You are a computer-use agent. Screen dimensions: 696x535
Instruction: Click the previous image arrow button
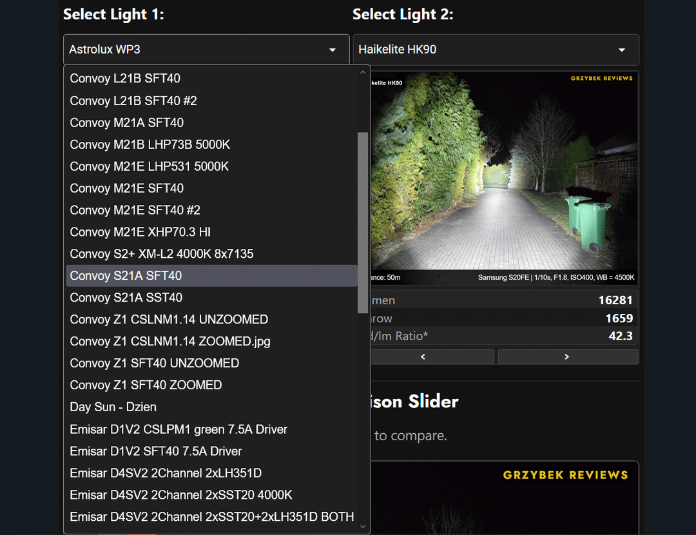[x=432, y=356]
